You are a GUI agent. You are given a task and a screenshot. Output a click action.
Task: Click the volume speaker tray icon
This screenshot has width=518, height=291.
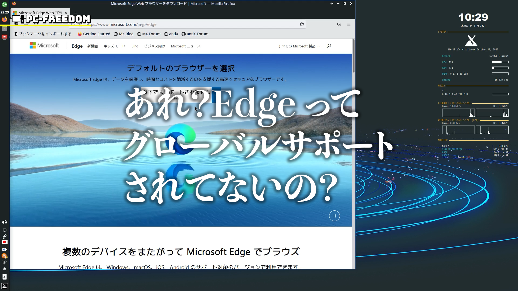pos(4,222)
